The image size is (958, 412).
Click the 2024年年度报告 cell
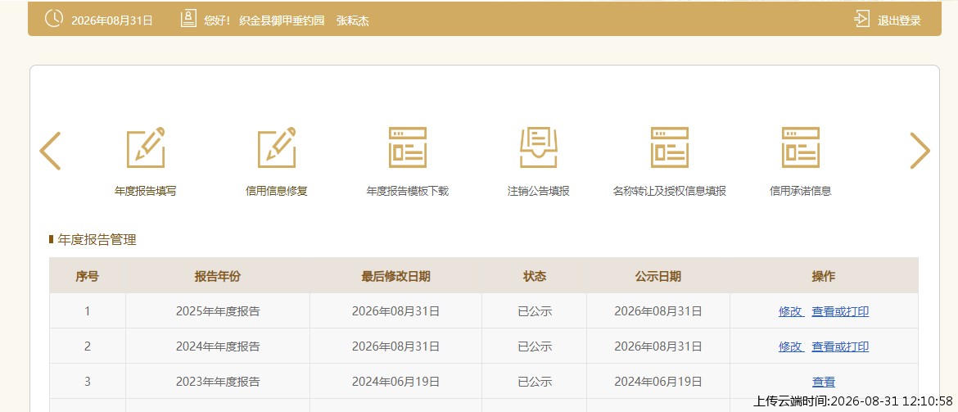(218, 346)
